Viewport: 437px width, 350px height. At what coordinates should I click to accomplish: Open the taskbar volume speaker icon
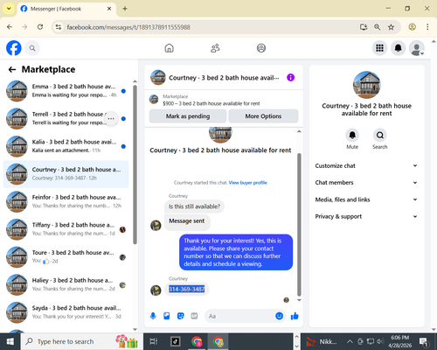coord(380,341)
